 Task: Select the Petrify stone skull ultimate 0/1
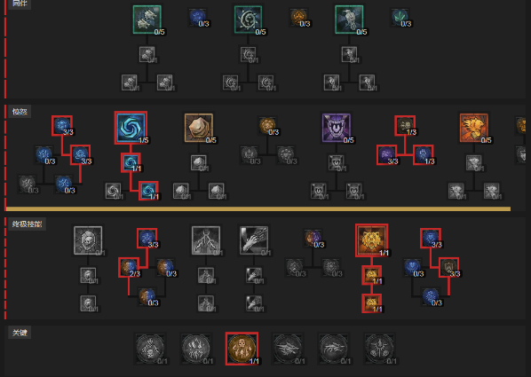pyautogui.click(x=88, y=240)
